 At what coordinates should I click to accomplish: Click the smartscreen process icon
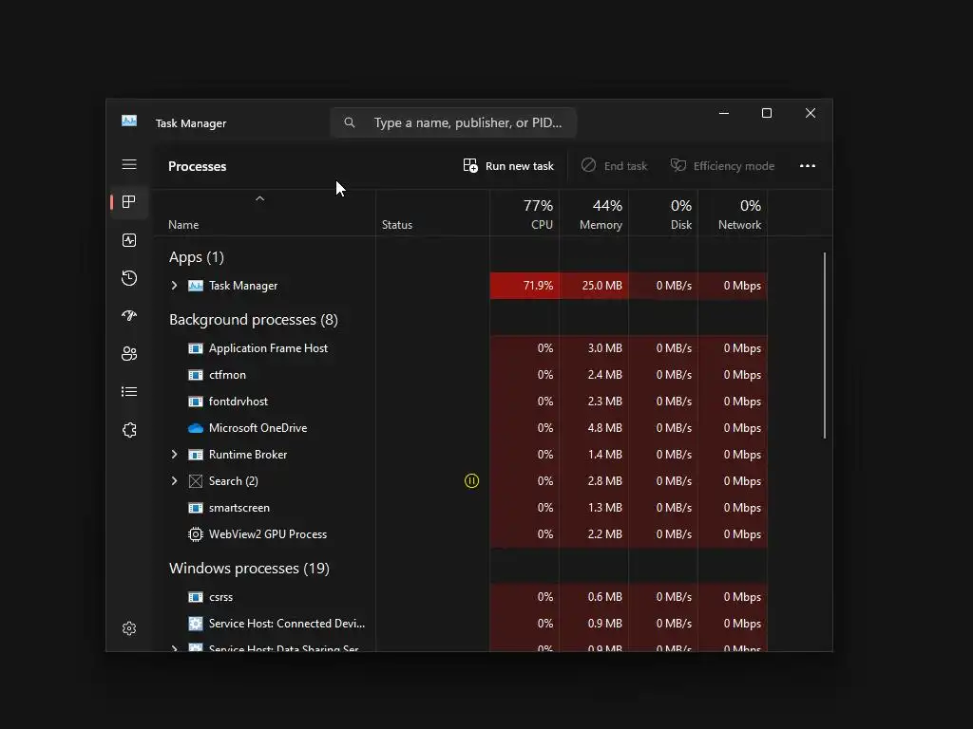click(196, 508)
